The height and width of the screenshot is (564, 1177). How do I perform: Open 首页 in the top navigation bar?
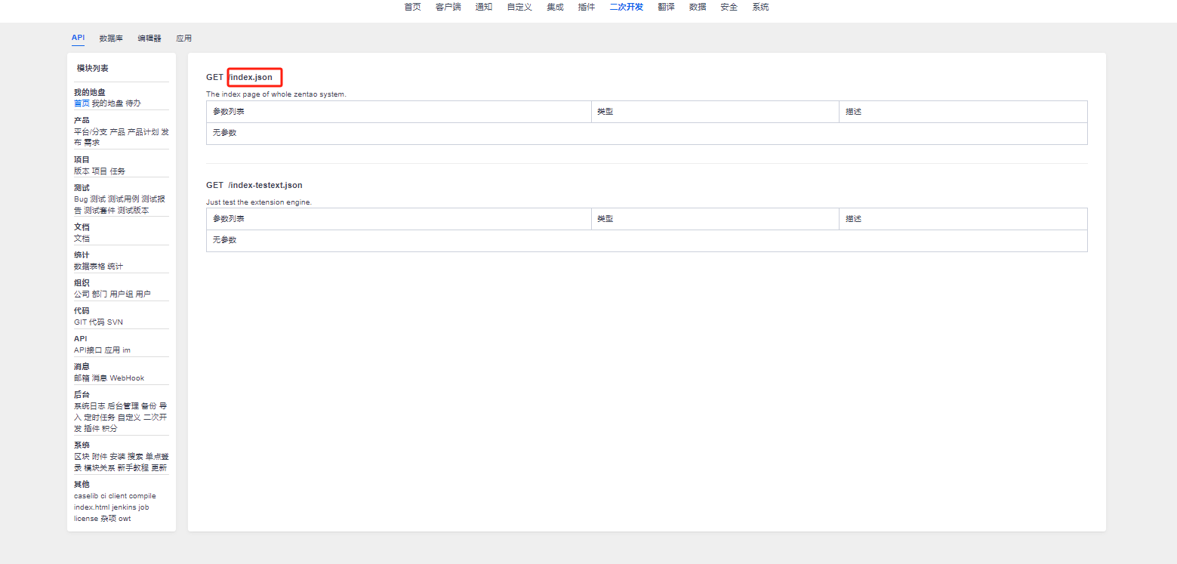(x=412, y=7)
